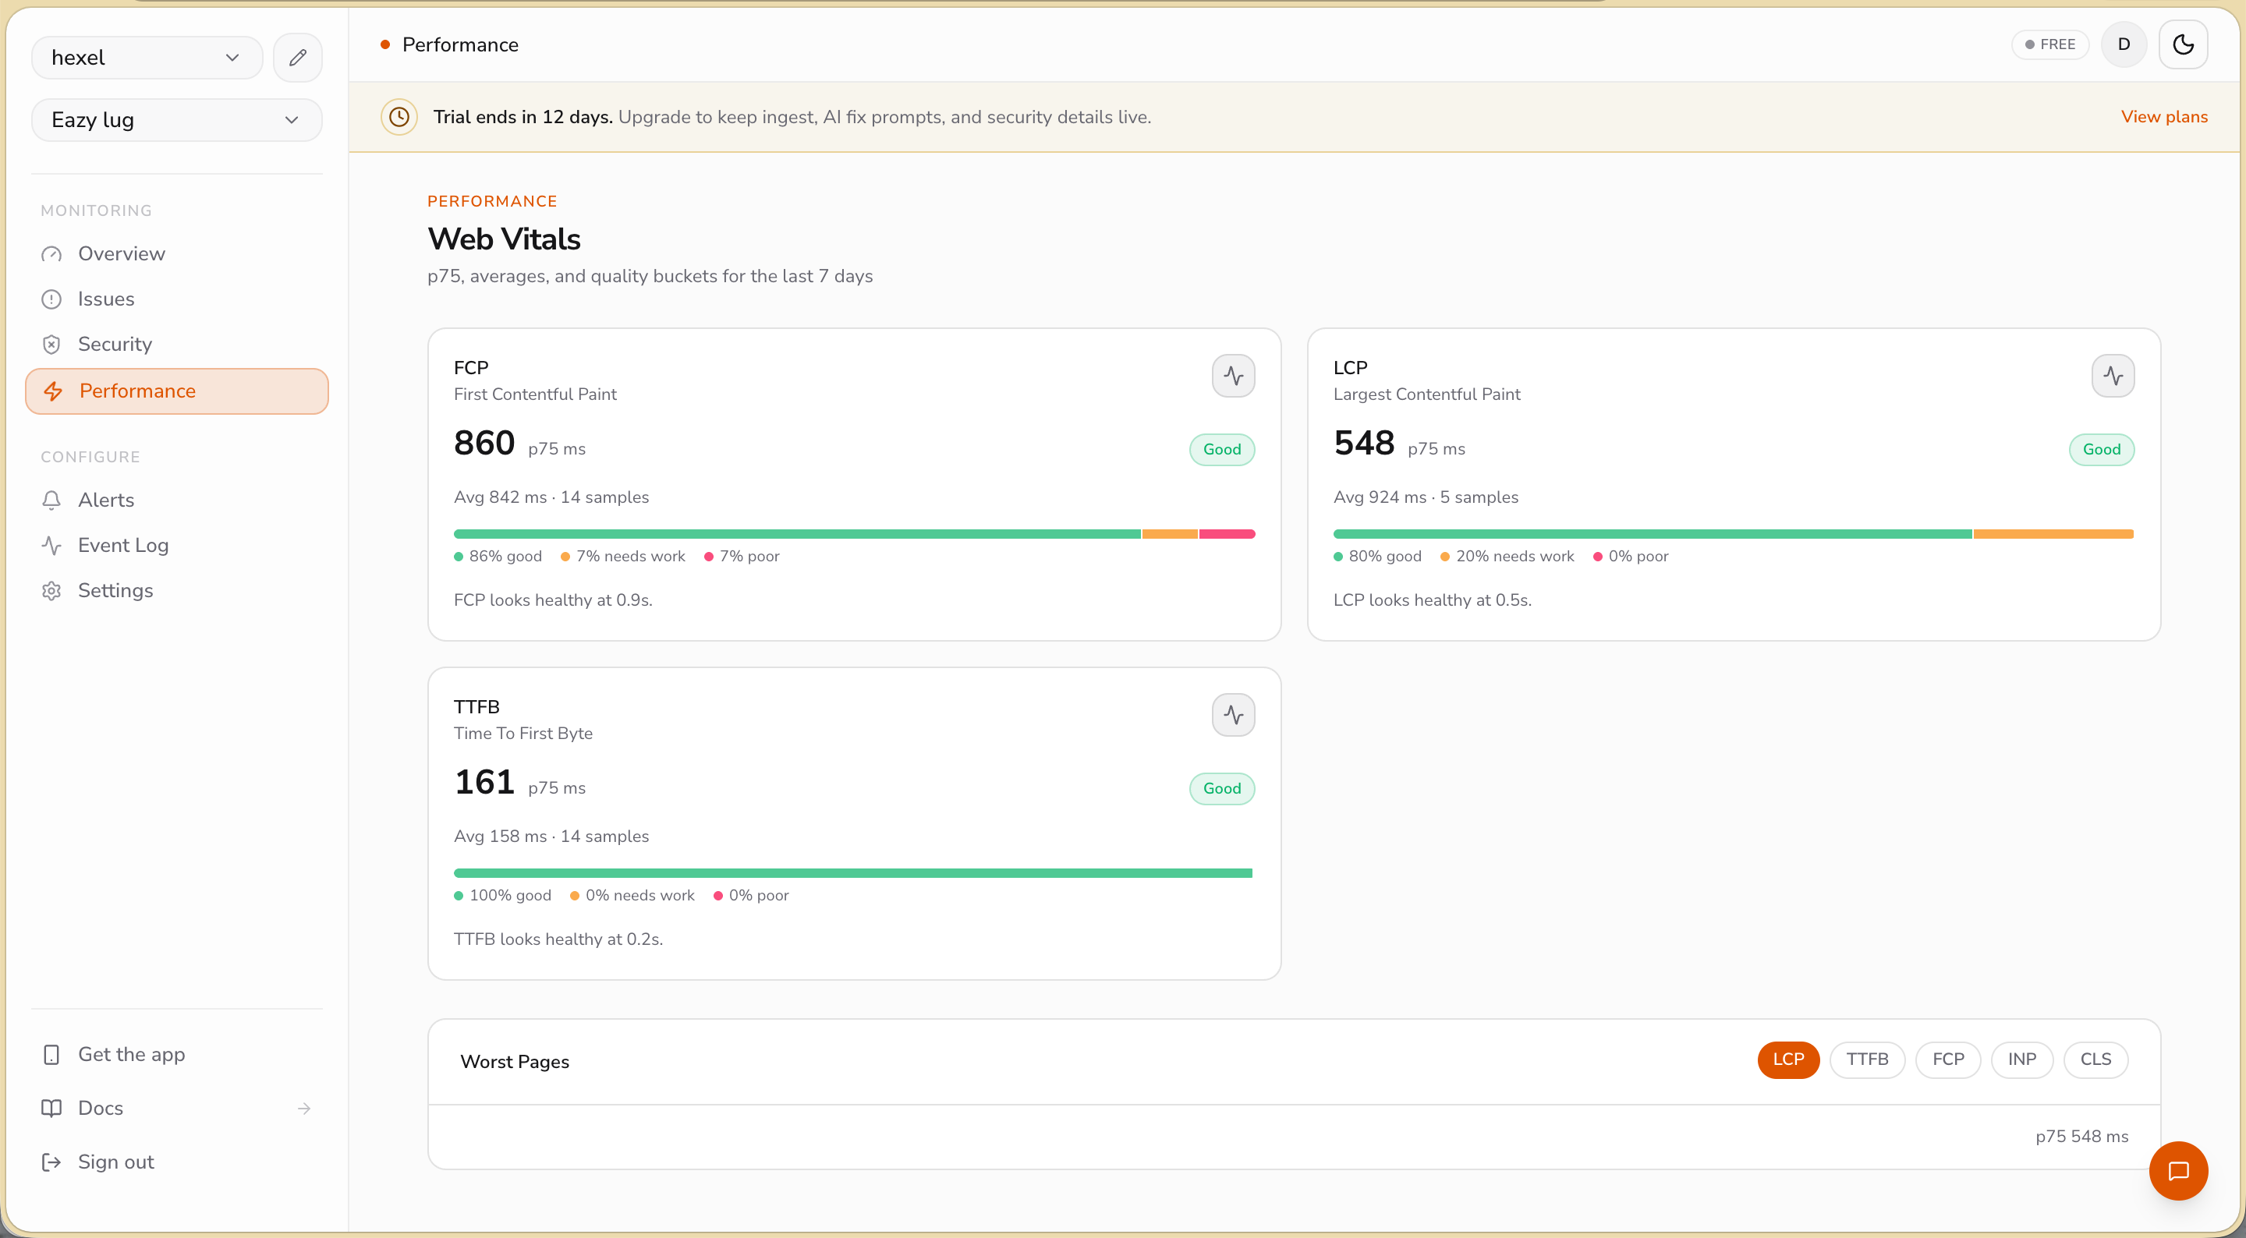Open Docs via the arrow expander
This screenshot has height=1238, width=2246.
click(303, 1108)
